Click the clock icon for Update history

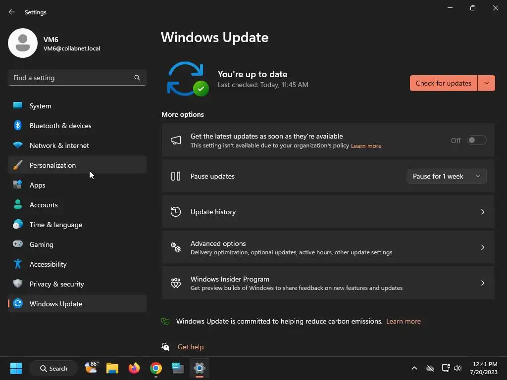(176, 212)
